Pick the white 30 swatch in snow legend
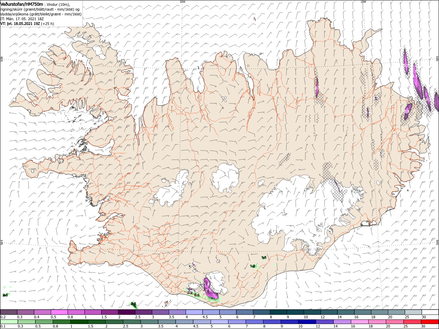Image resolution: width=439 pixels, height=329 pixels. pos(430,312)
